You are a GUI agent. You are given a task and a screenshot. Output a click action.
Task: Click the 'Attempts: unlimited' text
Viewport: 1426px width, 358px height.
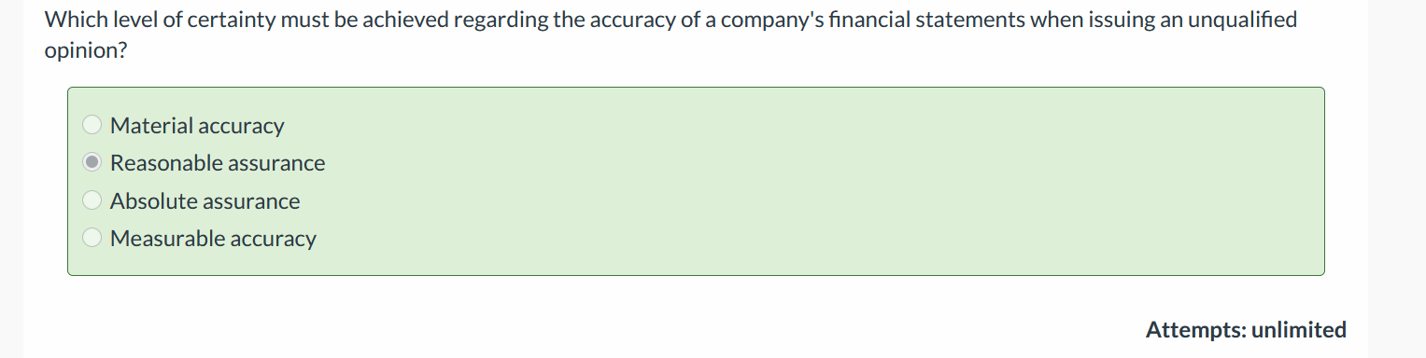(x=1246, y=329)
